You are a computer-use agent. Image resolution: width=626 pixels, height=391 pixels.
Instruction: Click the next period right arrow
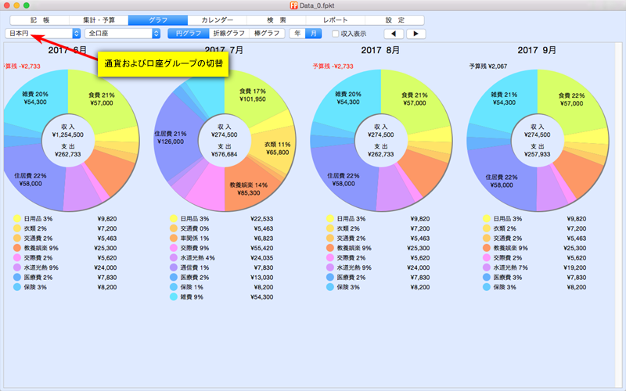[x=416, y=34]
